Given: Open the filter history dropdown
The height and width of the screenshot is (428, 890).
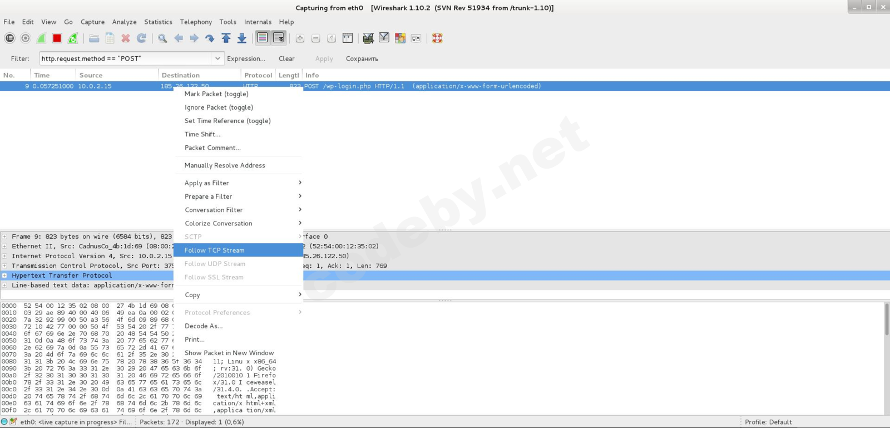Looking at the screenshot, I should click(217, 58).
